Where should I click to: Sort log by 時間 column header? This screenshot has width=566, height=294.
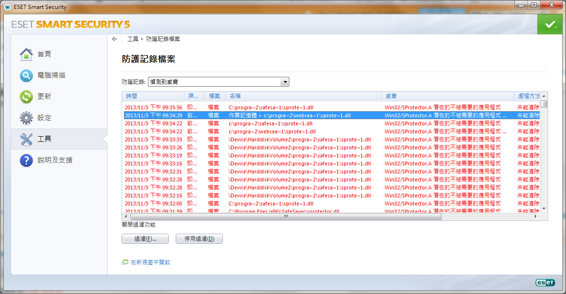point(153,96)
